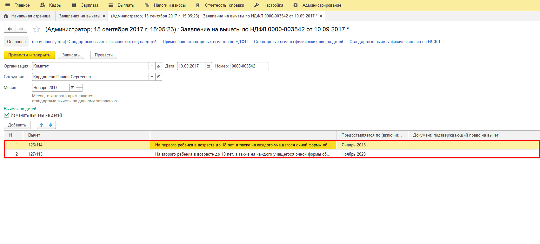This screenshot has height=244, width=540.
Task: Open the main hamburger menu
Action: [x=8, y=5]
